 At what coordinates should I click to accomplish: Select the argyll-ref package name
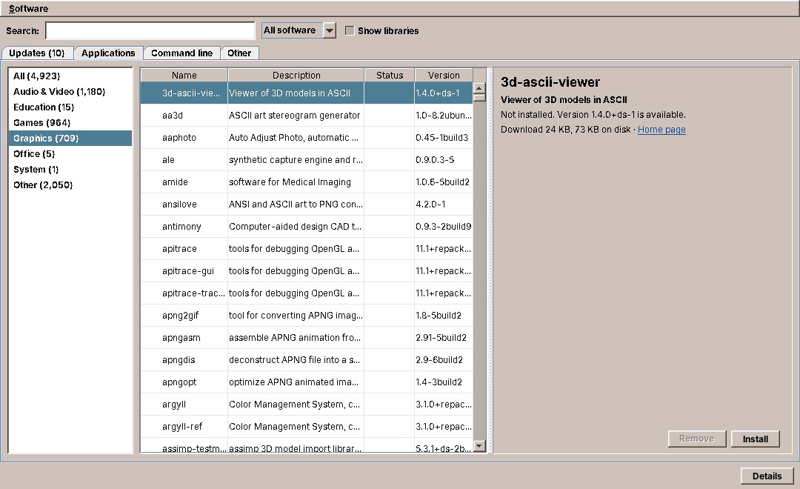pyautogui.click(x=182, y=427)
